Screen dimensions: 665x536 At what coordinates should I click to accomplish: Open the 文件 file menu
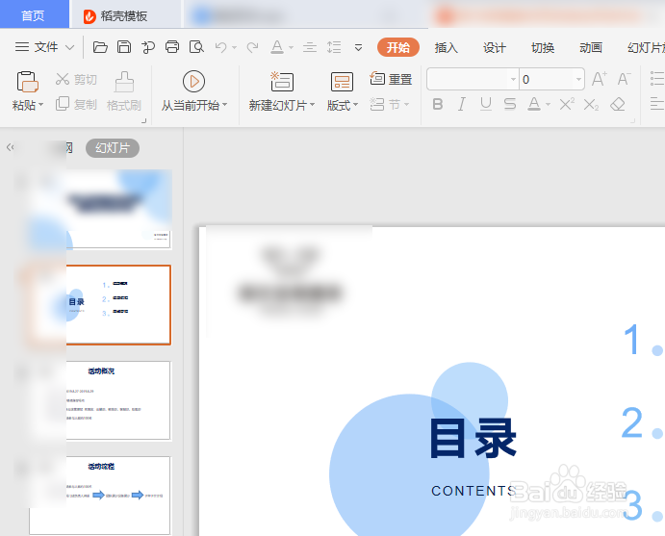44,47
